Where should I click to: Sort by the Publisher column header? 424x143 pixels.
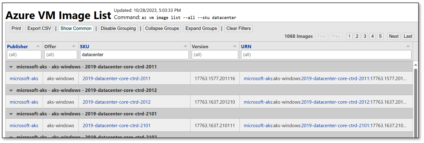click(18, 46)
